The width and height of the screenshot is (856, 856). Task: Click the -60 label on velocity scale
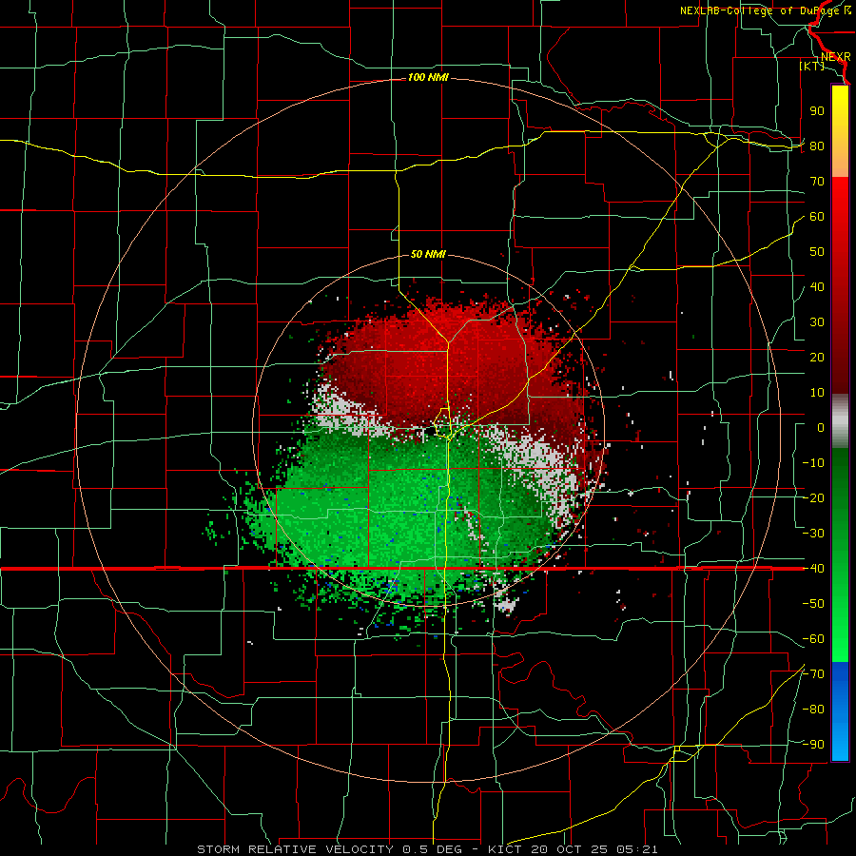(813, 639)
